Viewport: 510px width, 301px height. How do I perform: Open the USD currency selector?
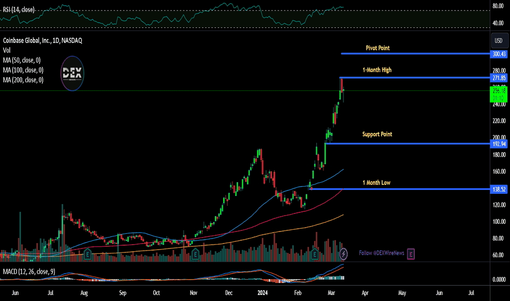pyautogui.click(x=499, y=40)
